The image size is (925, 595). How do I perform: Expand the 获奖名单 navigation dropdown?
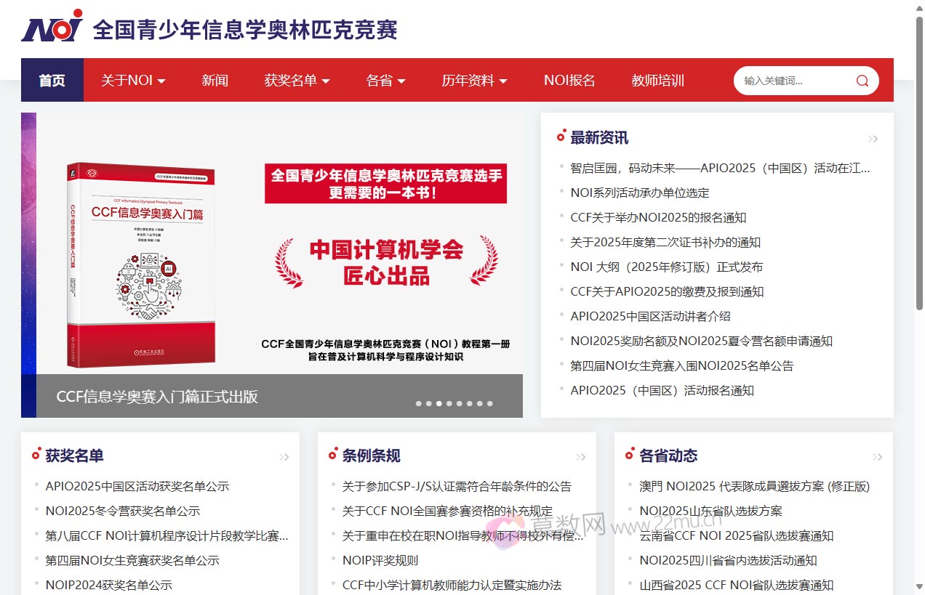point(297,81)
